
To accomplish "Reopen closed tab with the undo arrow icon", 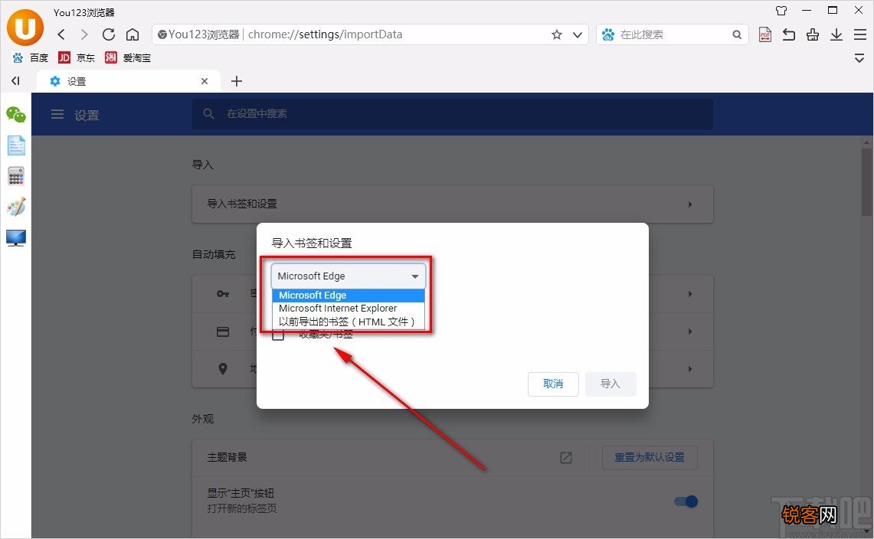I will pos(788,34).
